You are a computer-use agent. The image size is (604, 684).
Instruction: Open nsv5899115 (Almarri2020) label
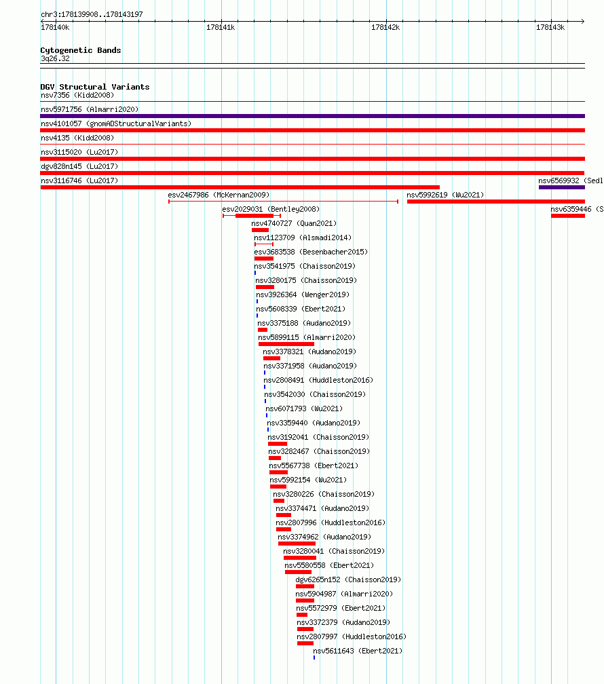pos(307,337)
